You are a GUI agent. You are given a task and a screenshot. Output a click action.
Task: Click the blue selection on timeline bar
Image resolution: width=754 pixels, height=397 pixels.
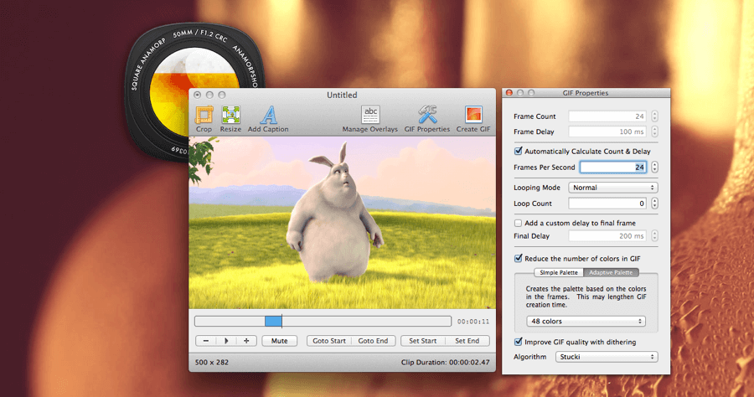(273, 321)
